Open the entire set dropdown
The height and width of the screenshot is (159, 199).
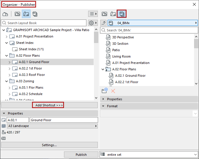tap(149, 154)
